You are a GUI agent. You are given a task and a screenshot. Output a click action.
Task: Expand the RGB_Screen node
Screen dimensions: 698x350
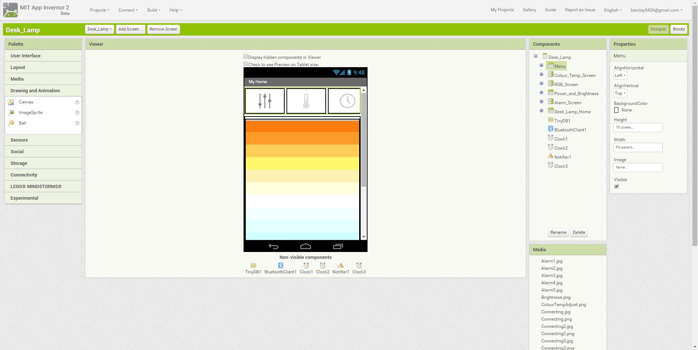(541, 84)
